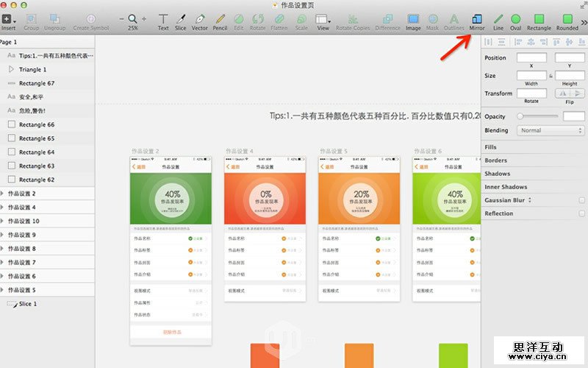Expand the 作品设置 4 layer group
Screen dimensions: 588x368
coord(2,208)
